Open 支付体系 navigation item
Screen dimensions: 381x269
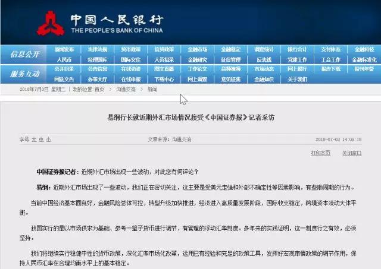(x=331, y=49)
